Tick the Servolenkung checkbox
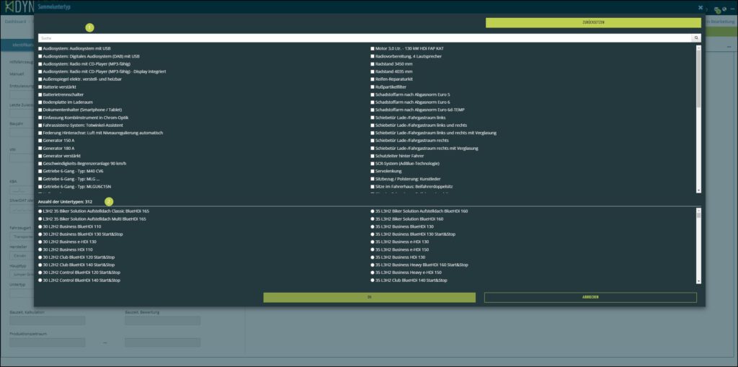Screen dimensions: 738x367 [373, 171]
